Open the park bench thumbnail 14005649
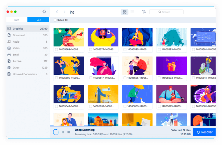Screen dimensions: 222x145 (69, 94)
